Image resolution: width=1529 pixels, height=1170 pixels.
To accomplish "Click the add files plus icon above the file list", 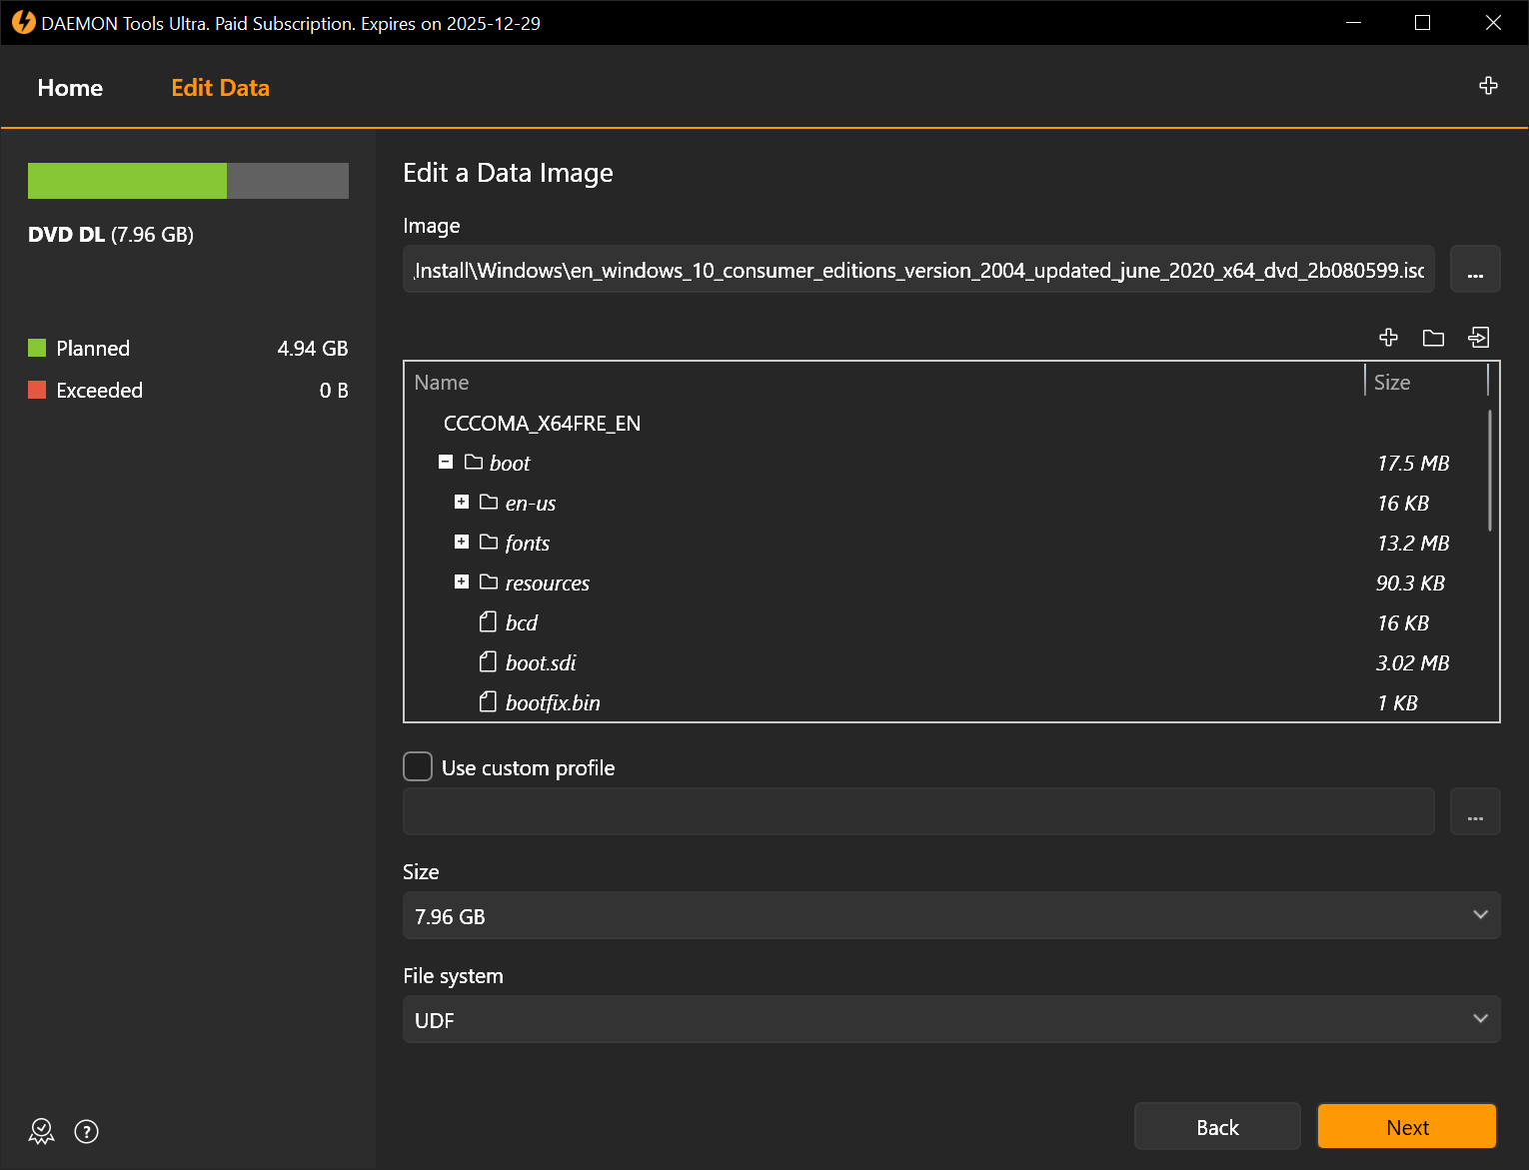I will click(x=1388, y=338).
